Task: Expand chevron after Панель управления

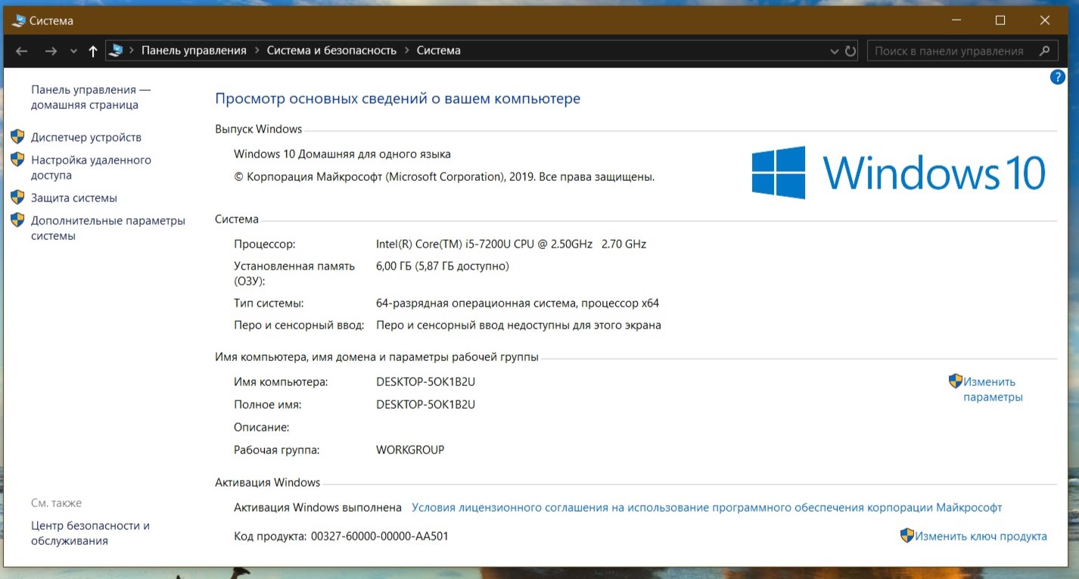Action: [x=257, y=51]
